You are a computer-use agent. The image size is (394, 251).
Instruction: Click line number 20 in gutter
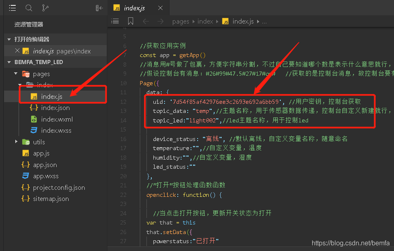pos(123,176)
